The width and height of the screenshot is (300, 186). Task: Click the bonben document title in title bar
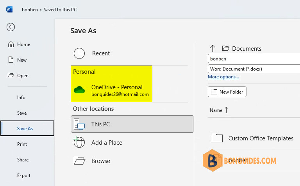coord(30,10)
